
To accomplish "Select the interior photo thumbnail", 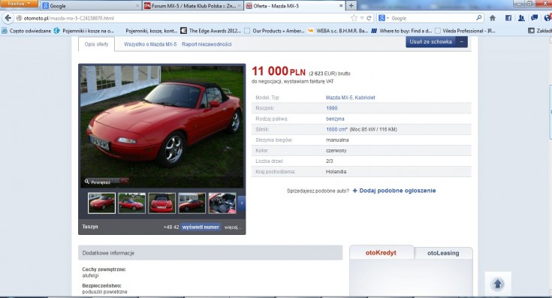I will 222,203.
